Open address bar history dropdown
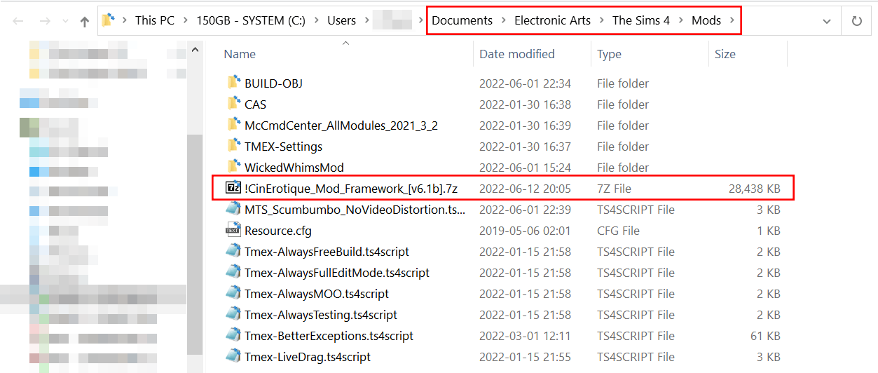878x373 pixels. pyautogui.click(x=827, y=21)
